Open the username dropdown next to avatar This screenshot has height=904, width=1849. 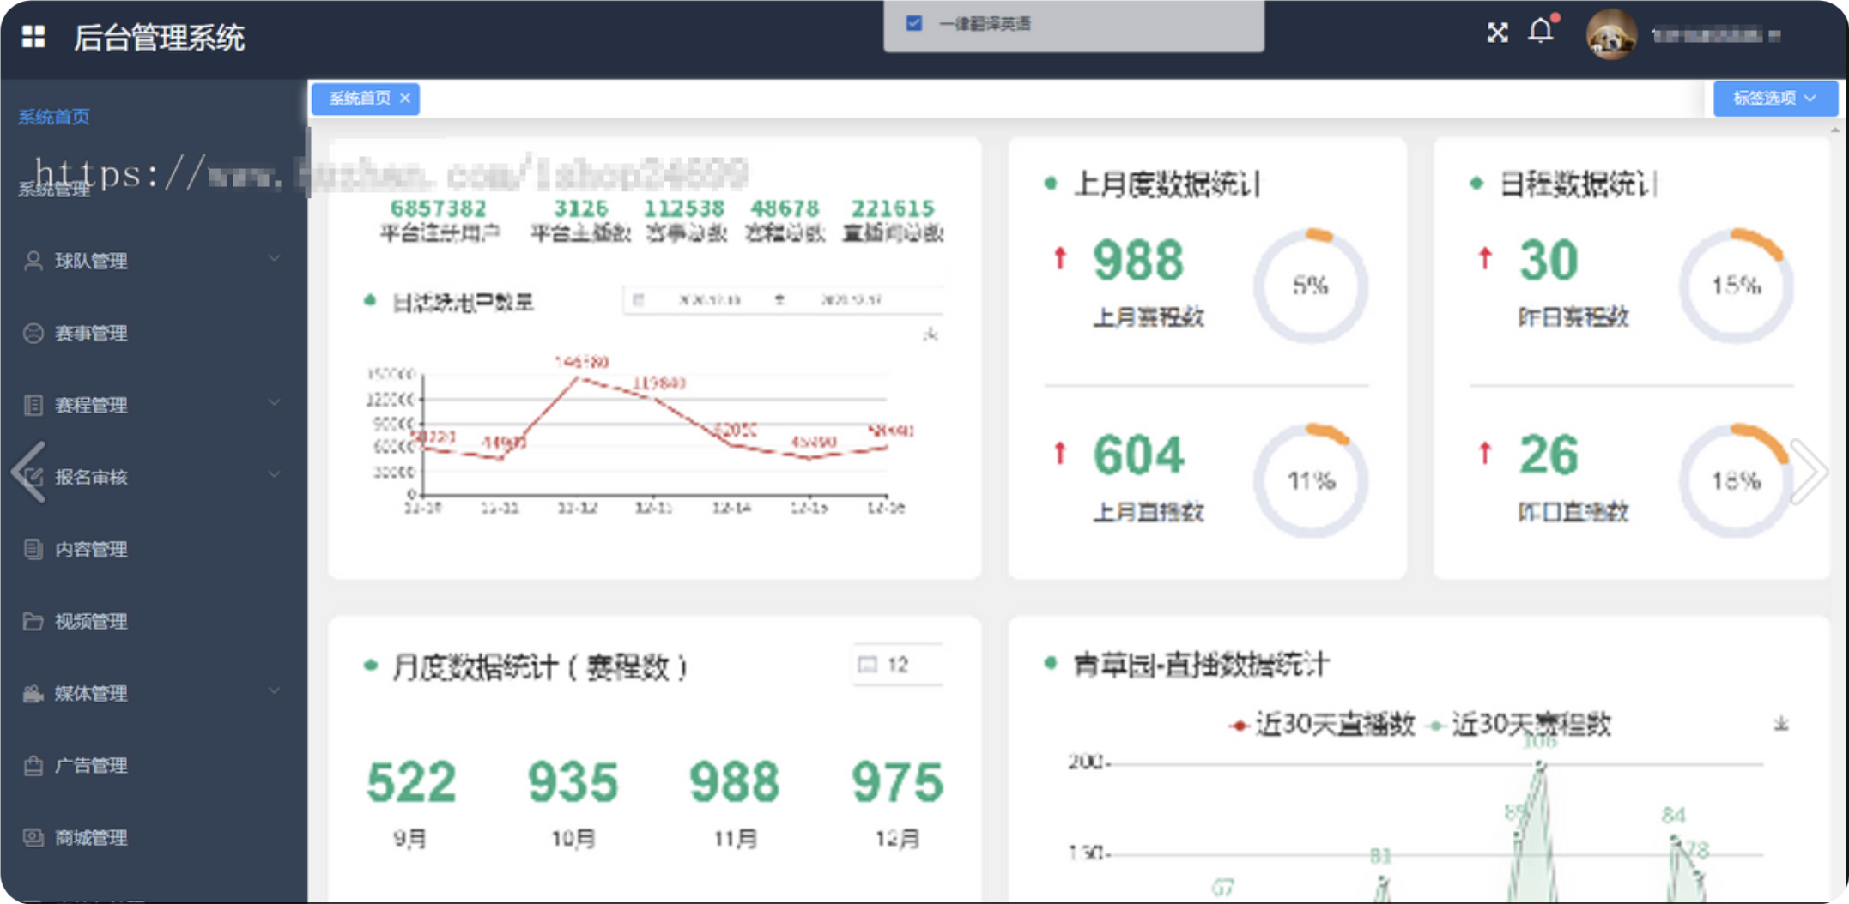tap(1715, 35)
